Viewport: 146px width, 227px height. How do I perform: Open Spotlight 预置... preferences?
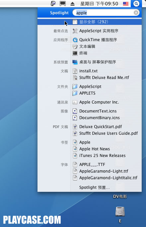[x=94, y=188]
